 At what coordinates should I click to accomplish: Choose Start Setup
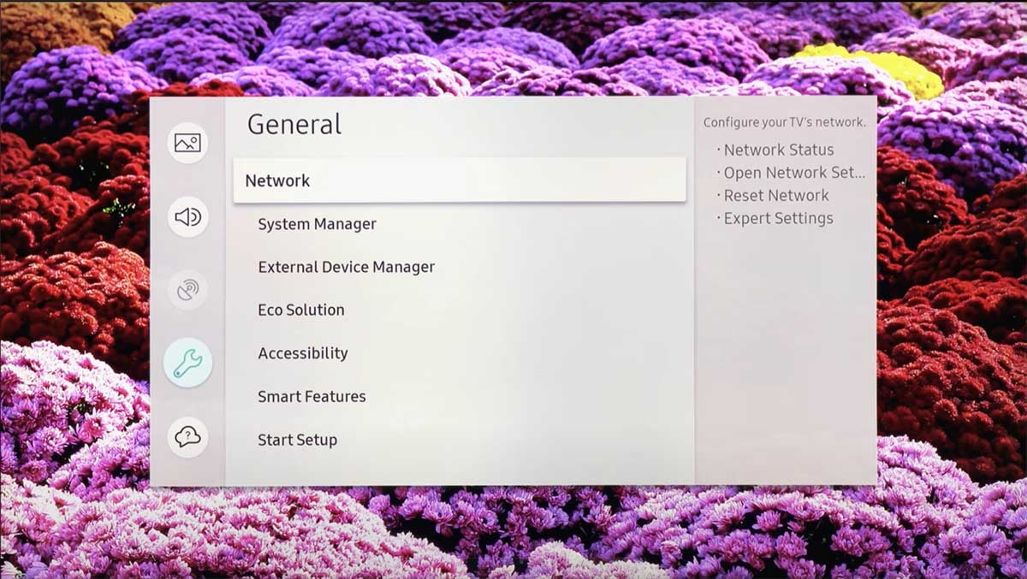point(298,440)
